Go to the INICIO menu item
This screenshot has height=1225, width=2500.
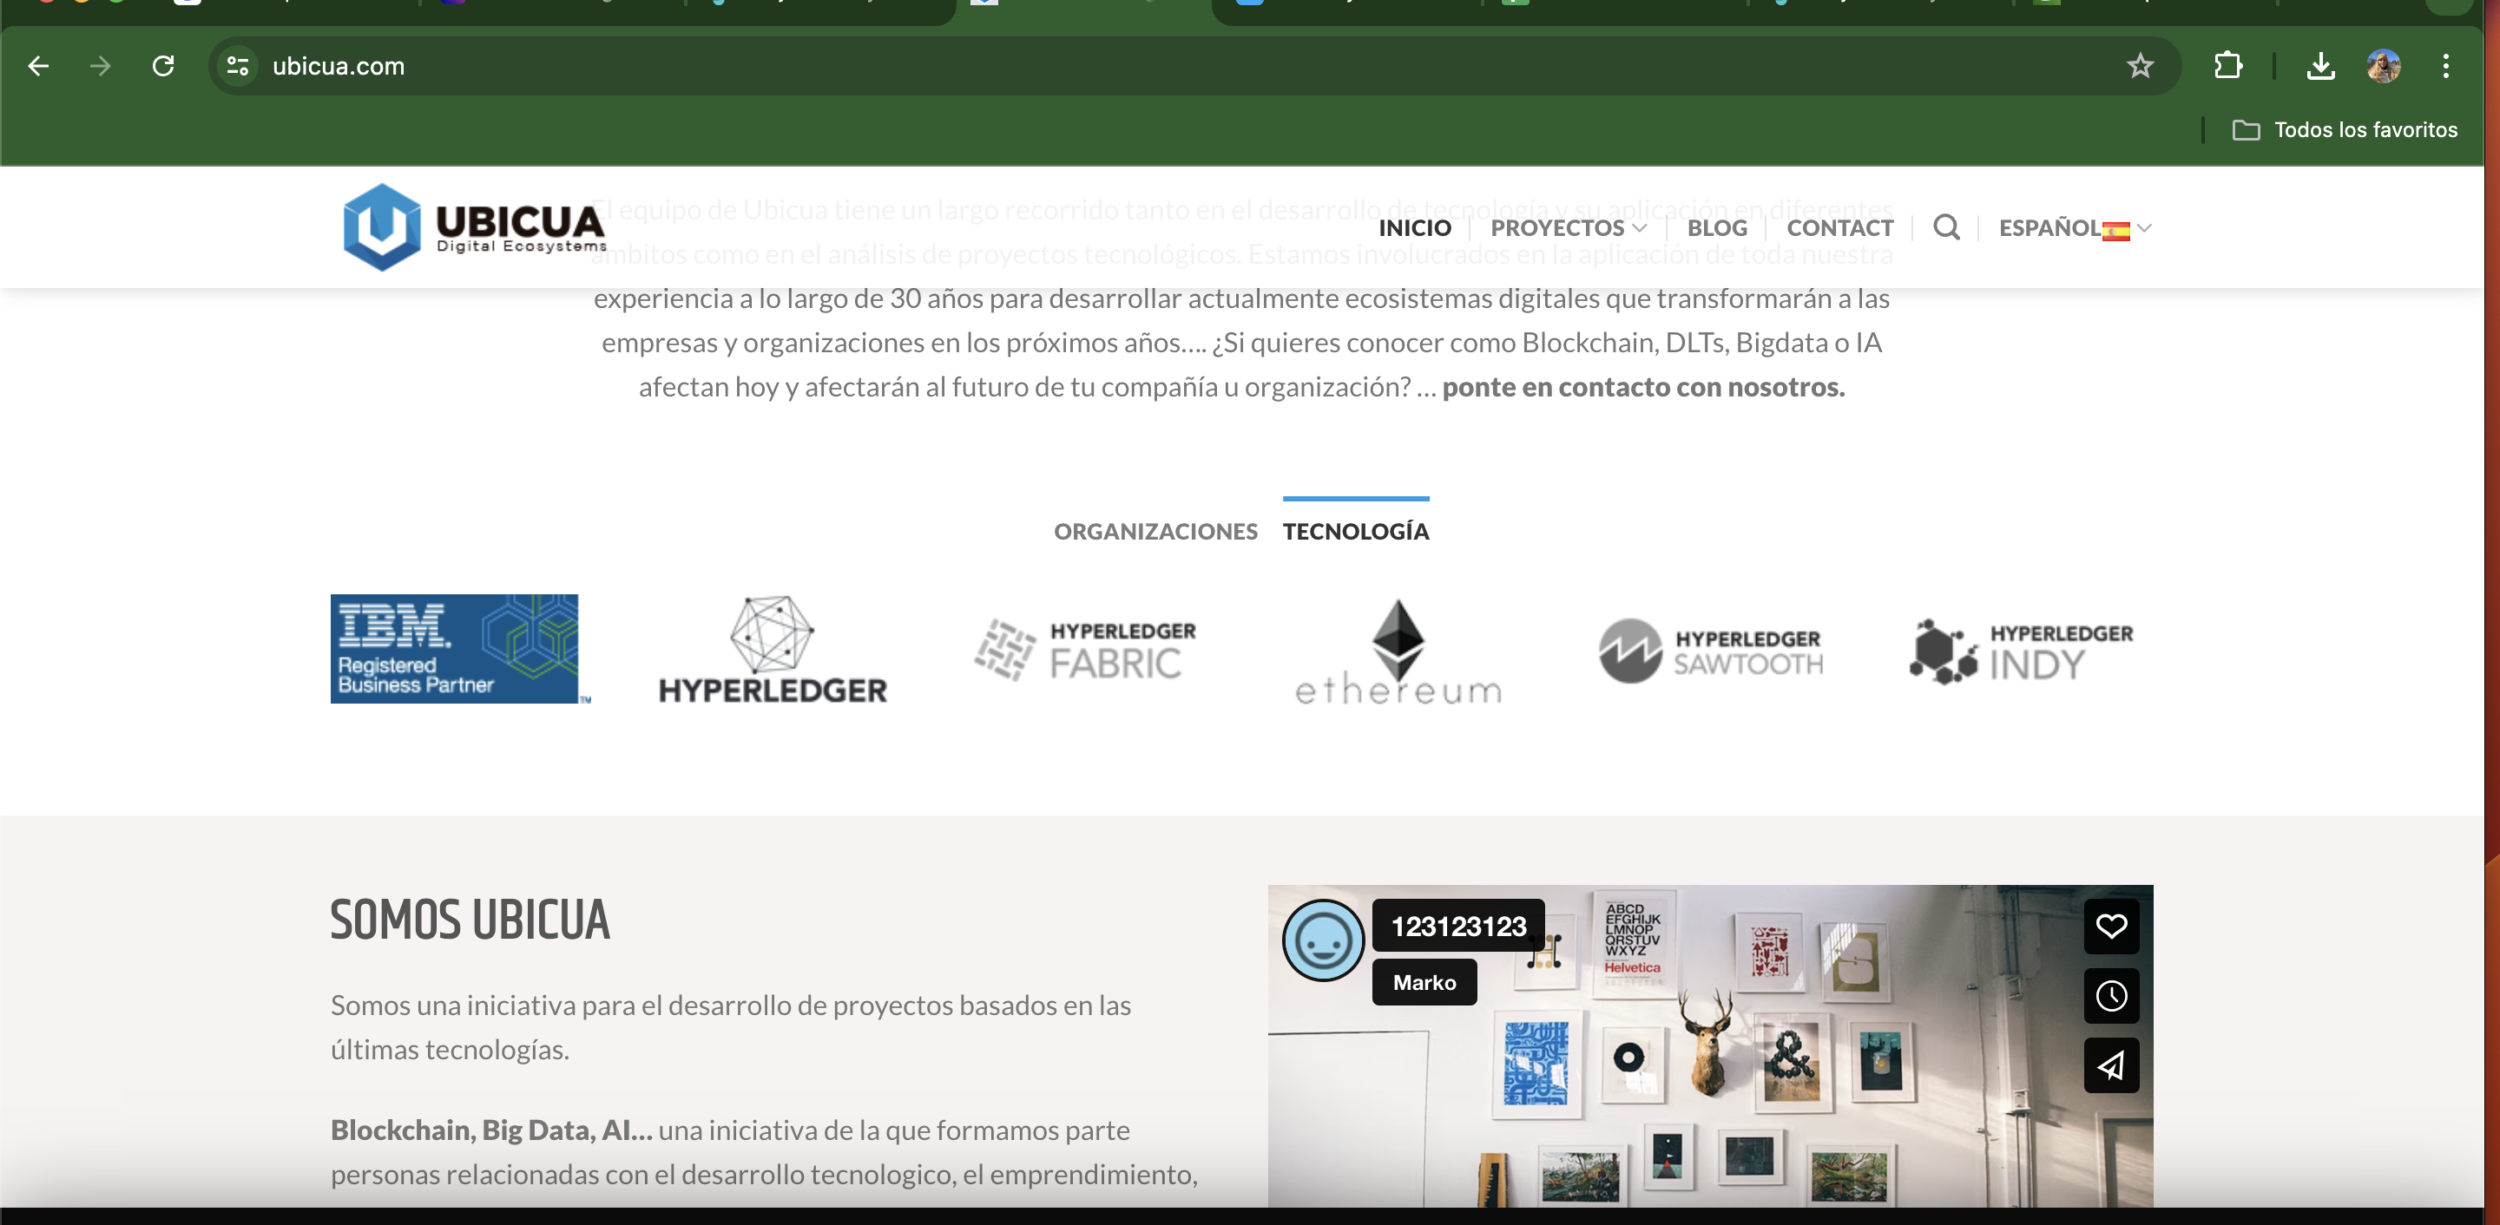point(1415,228)
